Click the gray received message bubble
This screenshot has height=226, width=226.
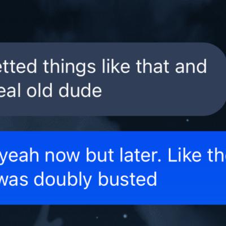(113, 79)
